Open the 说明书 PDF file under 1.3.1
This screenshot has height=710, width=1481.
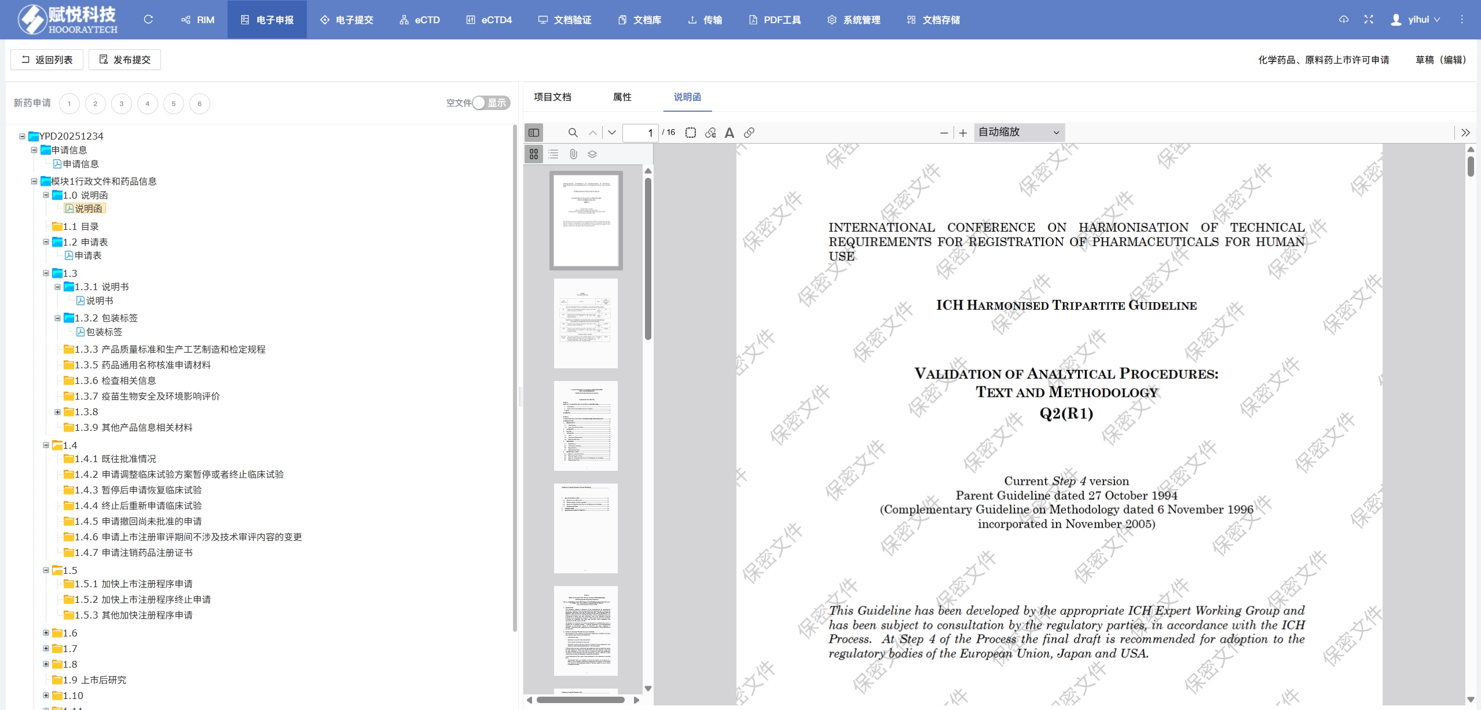[95, 301]
